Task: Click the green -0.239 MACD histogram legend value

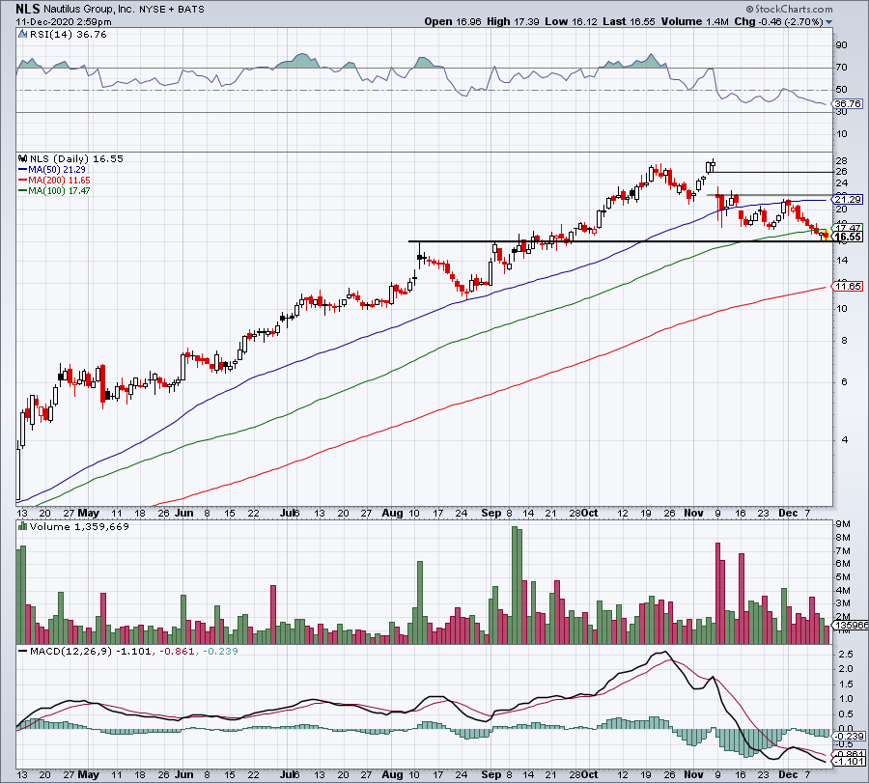Action: pyautogui.click(x=220, y=651)
